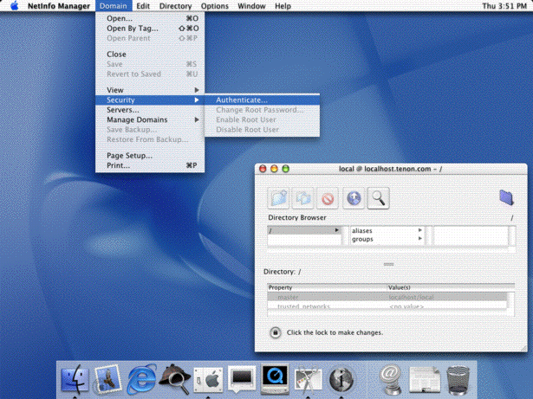Choose Open By Tag... menu item
Image resolution: width=533 pixels, height=399 pixels.
(150, 29)
